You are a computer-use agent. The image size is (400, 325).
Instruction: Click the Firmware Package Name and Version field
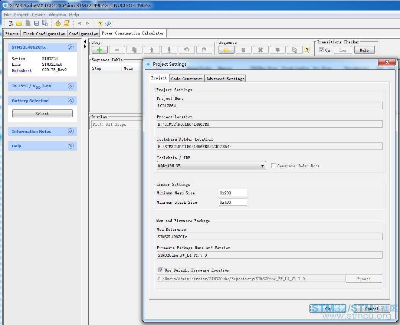tap(269, 255)
